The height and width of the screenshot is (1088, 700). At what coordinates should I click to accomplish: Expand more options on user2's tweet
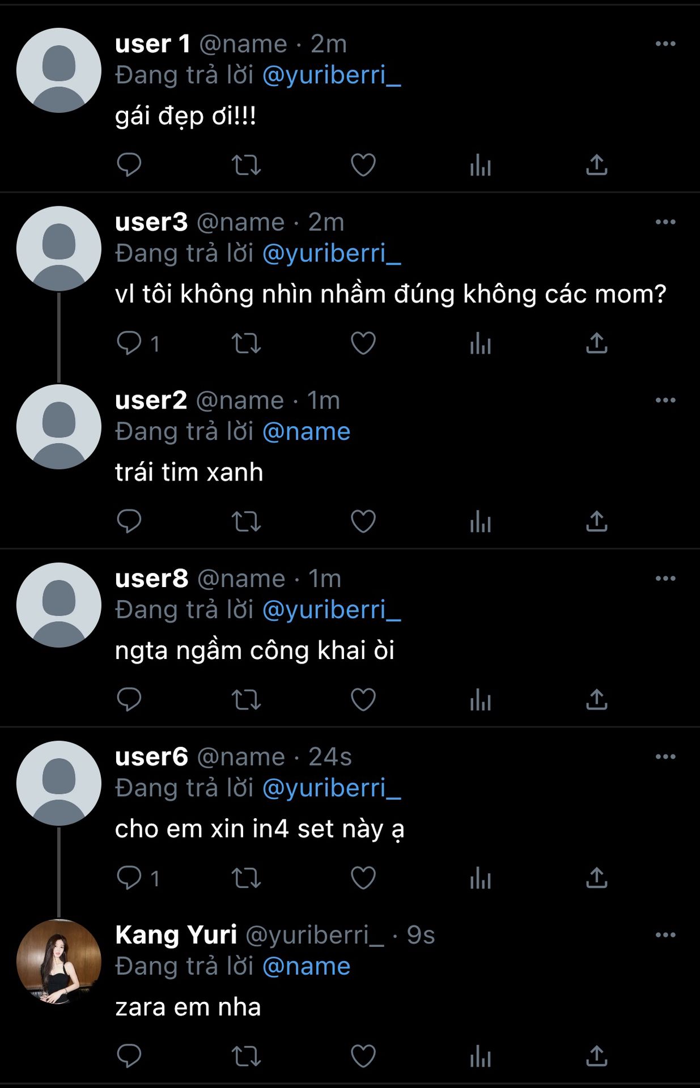point(665,400)
